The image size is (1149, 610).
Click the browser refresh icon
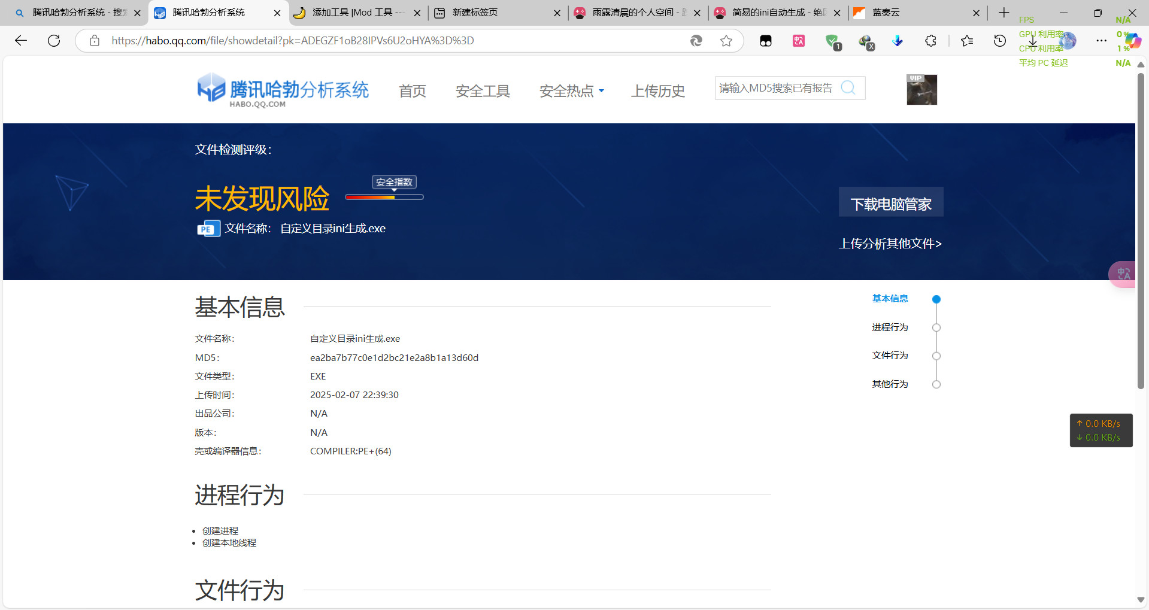point(54,41)
